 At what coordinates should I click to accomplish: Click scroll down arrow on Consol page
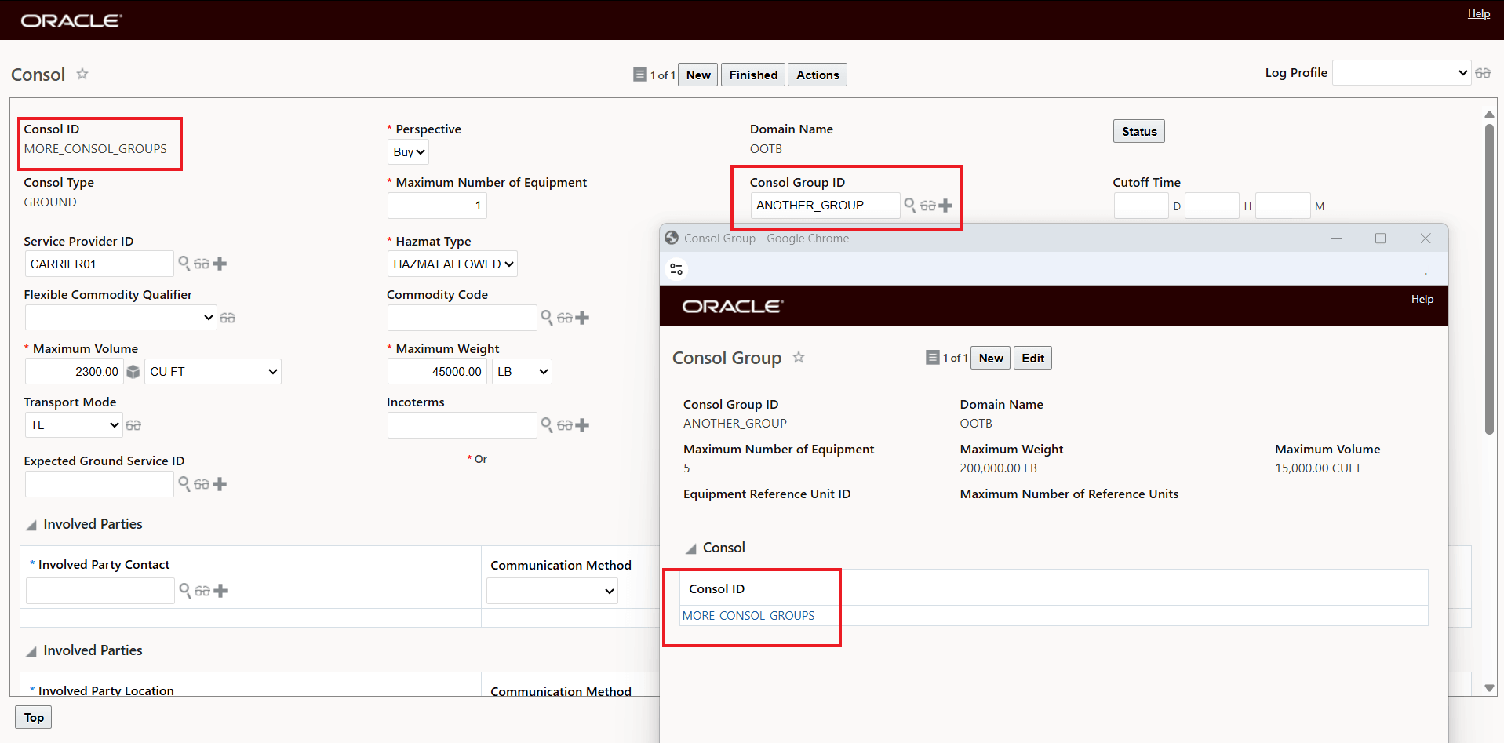tap(1489, 688)
